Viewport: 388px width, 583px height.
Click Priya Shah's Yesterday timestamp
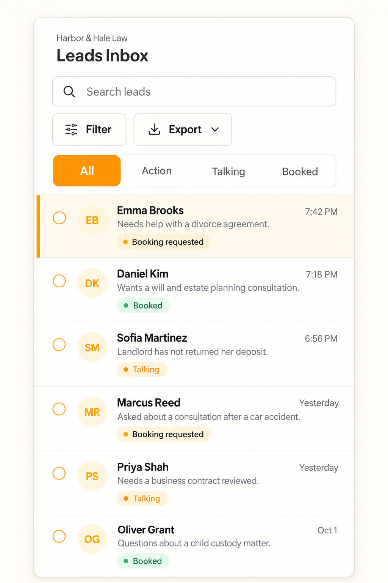319,468
